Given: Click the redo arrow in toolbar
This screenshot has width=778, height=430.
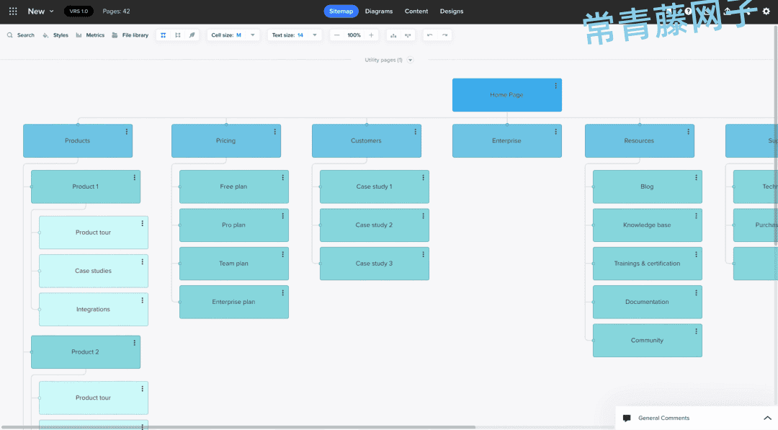Looking at the screenshot, I should 444,35.
